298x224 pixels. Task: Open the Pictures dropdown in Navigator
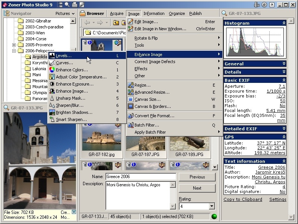[x=65, y=13]
